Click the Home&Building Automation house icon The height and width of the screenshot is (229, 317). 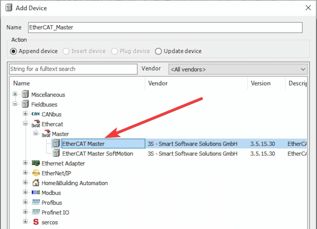[36, 183]
